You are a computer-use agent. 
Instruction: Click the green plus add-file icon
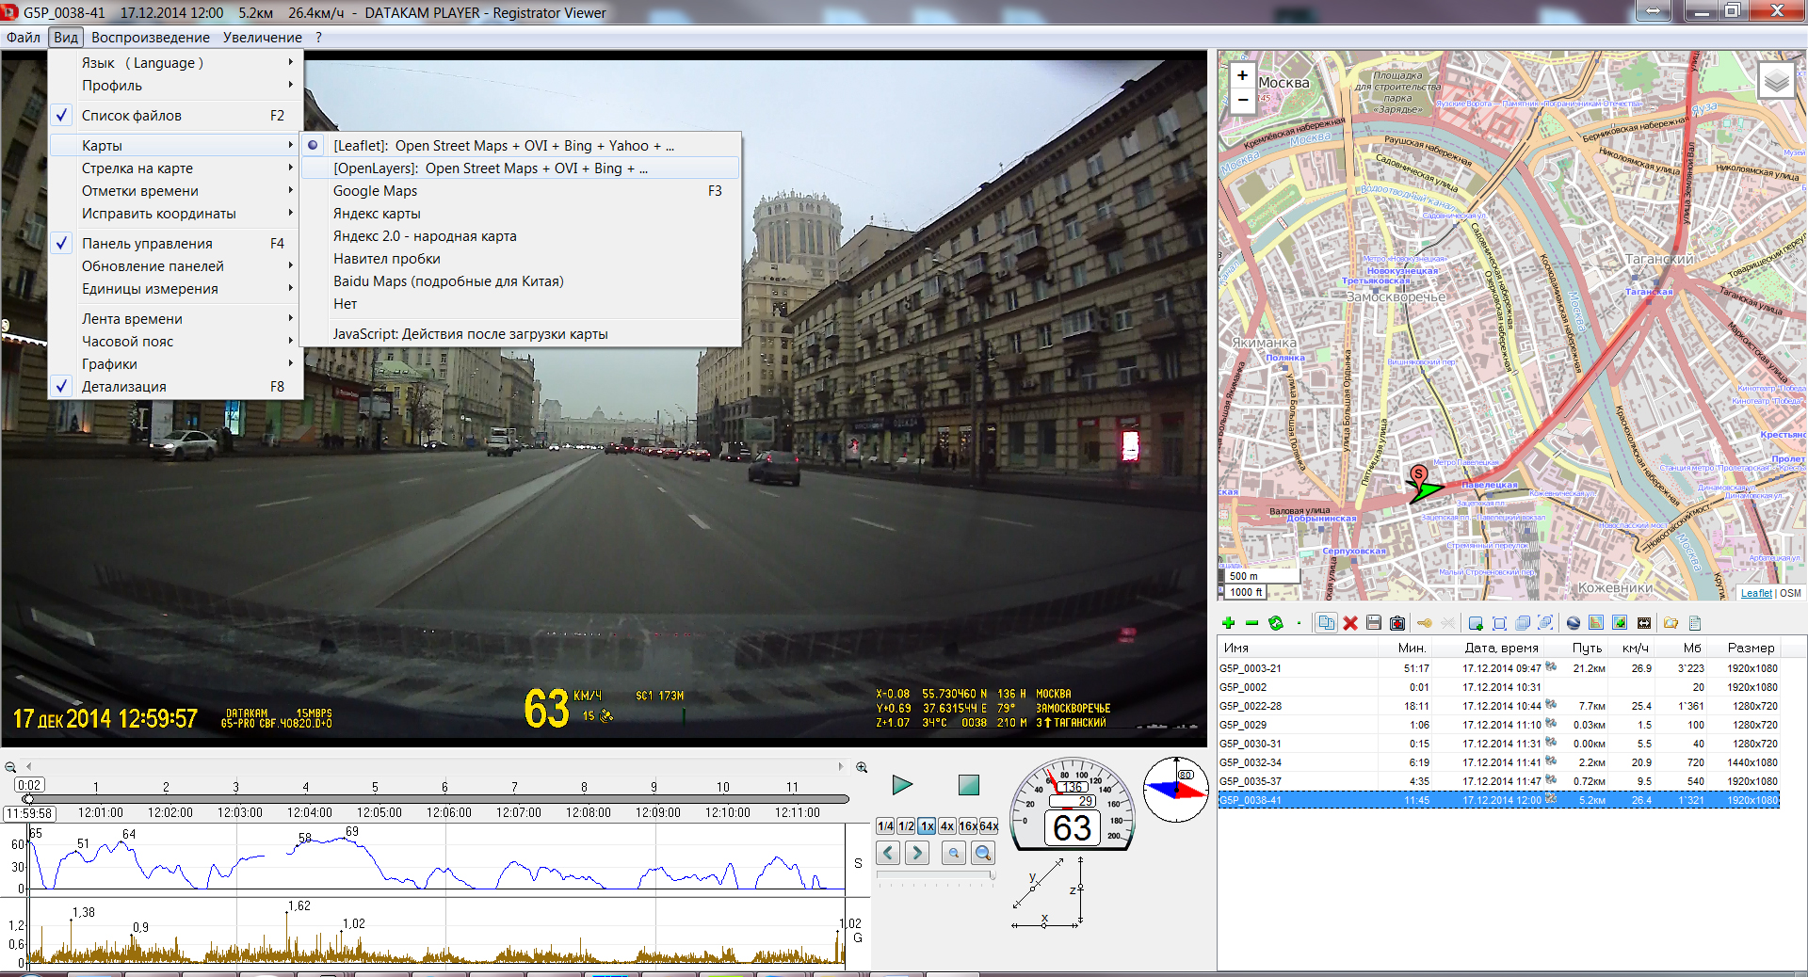[1228, 623]
